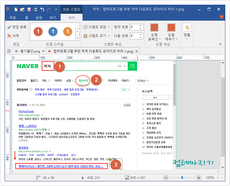Screen dimensions: 230x186
Task: Increase the 다음 번호 value
Action: tap(141, 34)
